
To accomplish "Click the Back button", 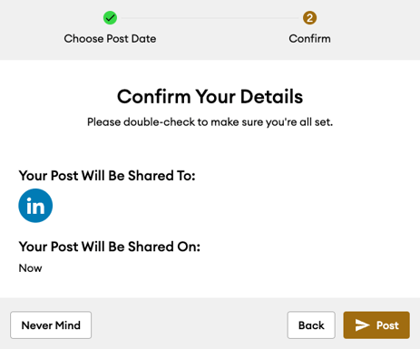I will pyautogui.click(x=311, y=325).
